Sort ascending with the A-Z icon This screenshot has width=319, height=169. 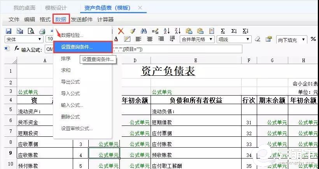coord(167,31)
